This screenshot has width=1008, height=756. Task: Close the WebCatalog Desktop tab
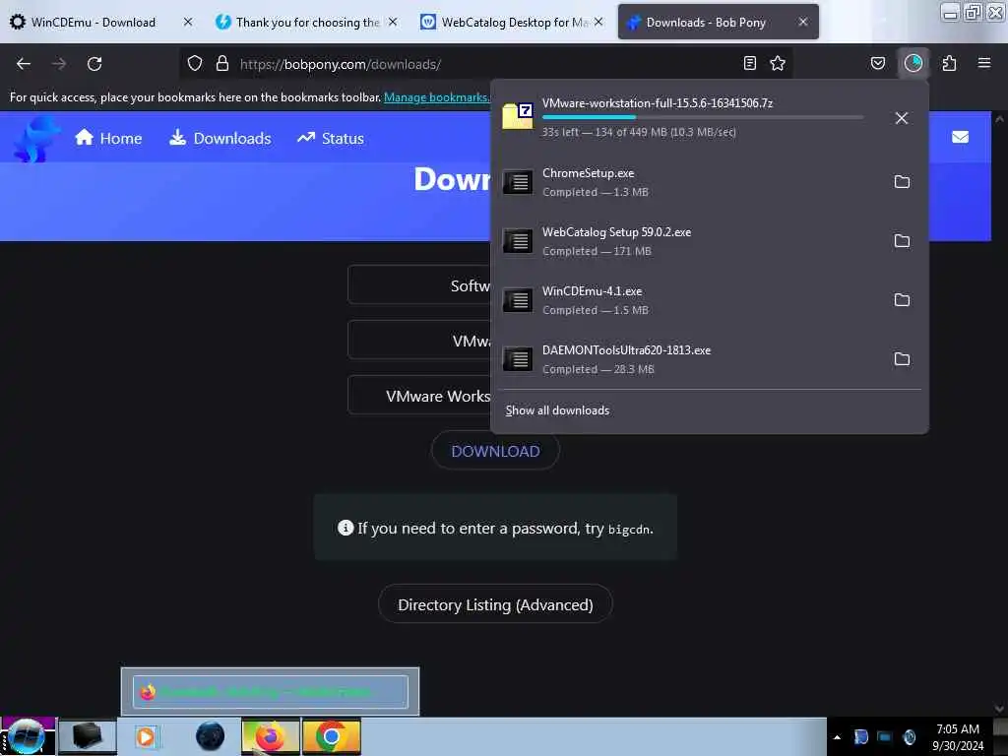tap(598, 22)
